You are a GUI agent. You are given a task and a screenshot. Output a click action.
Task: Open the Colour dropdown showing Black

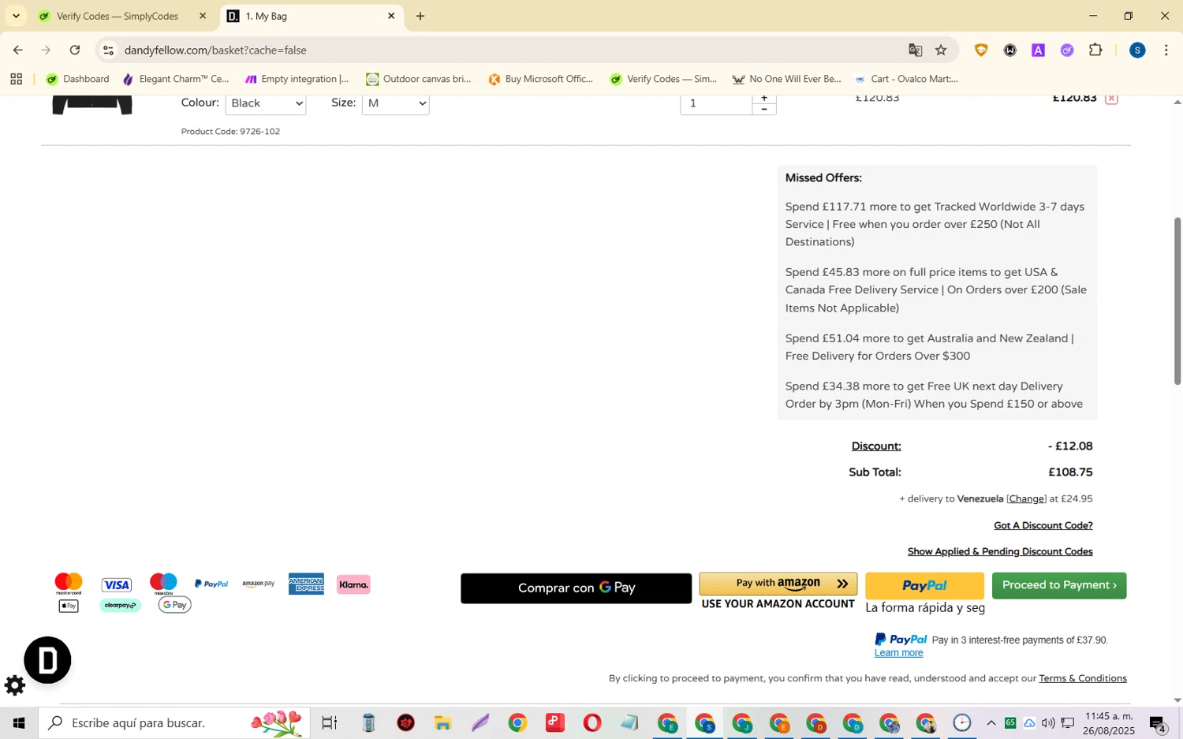coord(266,103)
